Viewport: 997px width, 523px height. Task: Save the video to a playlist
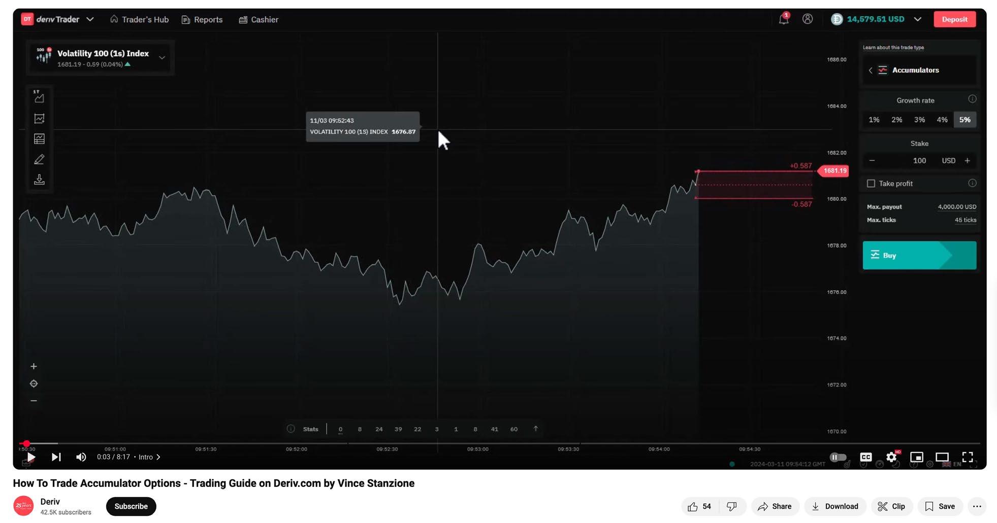pyautogui.click(x=940, y=506)
